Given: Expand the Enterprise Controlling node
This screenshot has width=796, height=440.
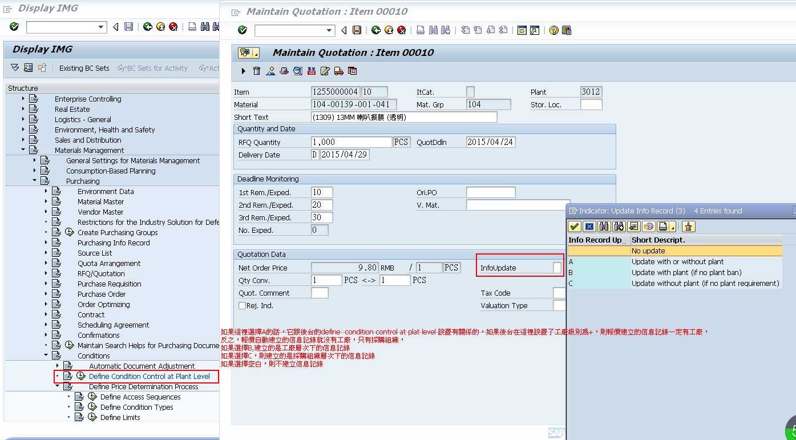Looking at the screenshot, I should click(23, 99).
